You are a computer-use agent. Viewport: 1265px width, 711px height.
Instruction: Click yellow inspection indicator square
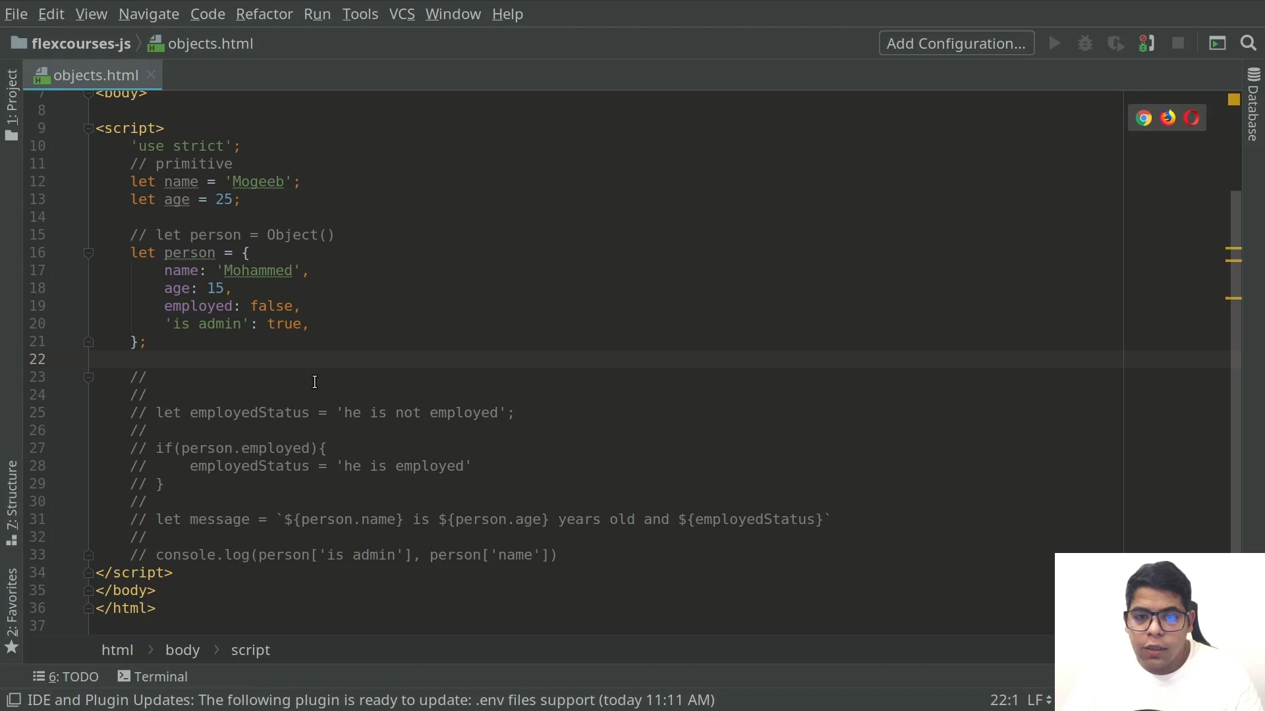tap(1234, 99)
